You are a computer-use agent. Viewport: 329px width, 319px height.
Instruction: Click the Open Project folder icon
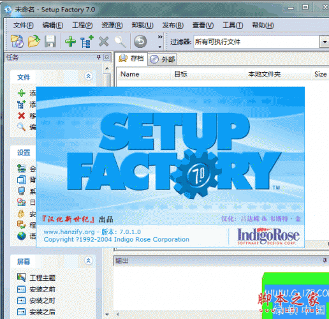point(34,41)
